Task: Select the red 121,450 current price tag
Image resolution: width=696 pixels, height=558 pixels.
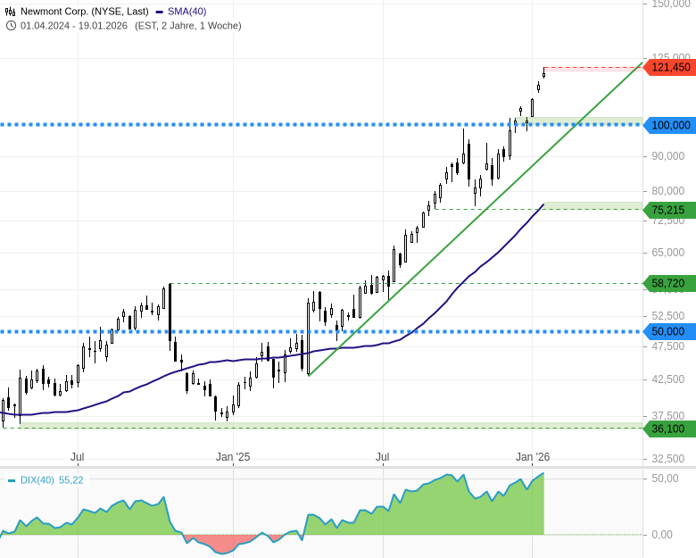Action: pos(669,67)
